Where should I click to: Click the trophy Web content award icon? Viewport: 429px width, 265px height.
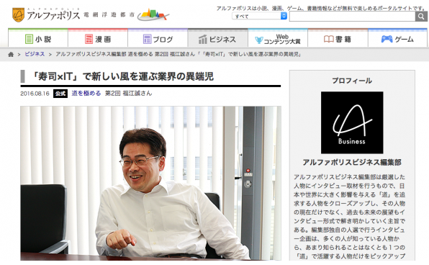[x=258, y=40]
